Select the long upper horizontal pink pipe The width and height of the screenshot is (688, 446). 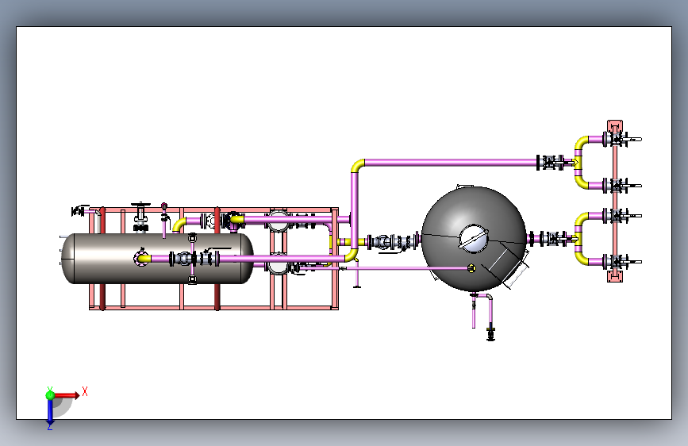tap(451, 163)
